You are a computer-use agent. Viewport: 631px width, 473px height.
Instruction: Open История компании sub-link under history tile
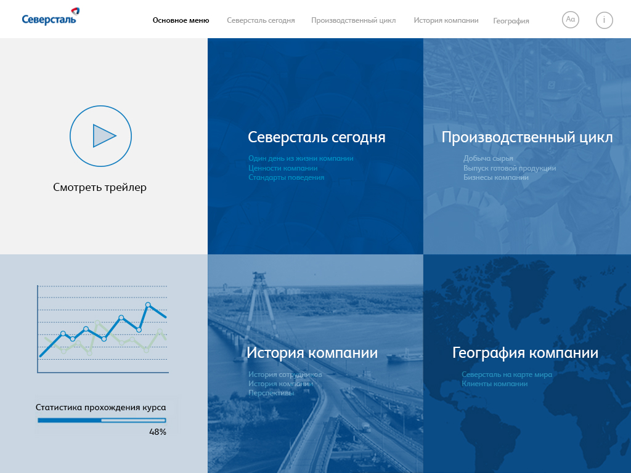tap(280, 384)
